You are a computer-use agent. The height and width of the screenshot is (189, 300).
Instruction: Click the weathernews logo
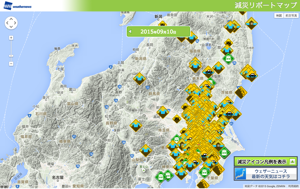pyautogui.click(x=18, y=6)
